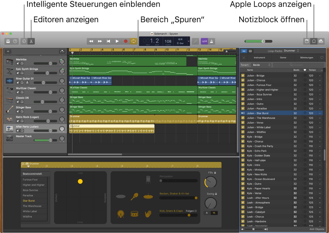This screenshot has width=329, height=233.
Task: Switch loop browser to column view
Action: (250, 51)
